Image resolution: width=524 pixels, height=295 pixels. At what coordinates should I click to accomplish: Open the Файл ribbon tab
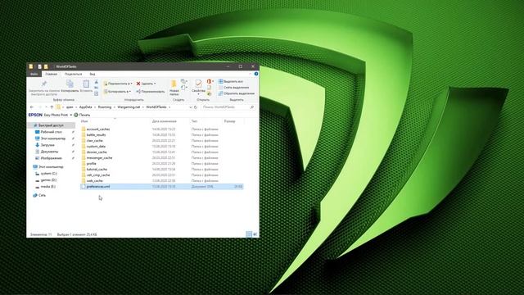click(x=34, y=74)
